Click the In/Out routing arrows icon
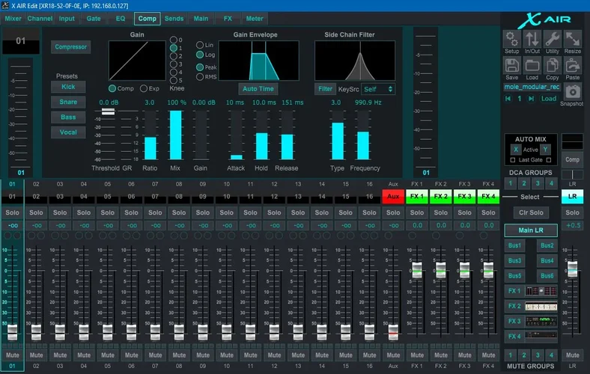 point(532,39)
